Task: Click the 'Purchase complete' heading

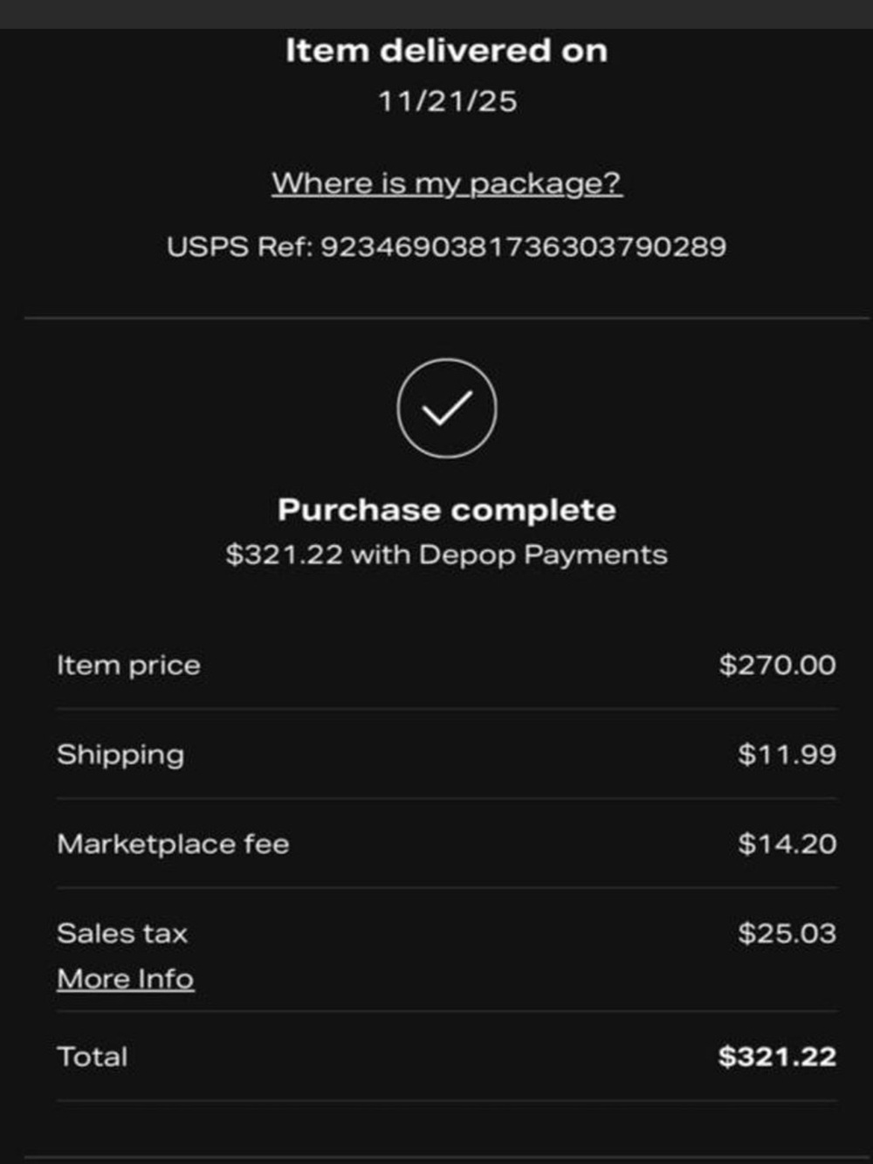Action: click(x=447, y=510)
